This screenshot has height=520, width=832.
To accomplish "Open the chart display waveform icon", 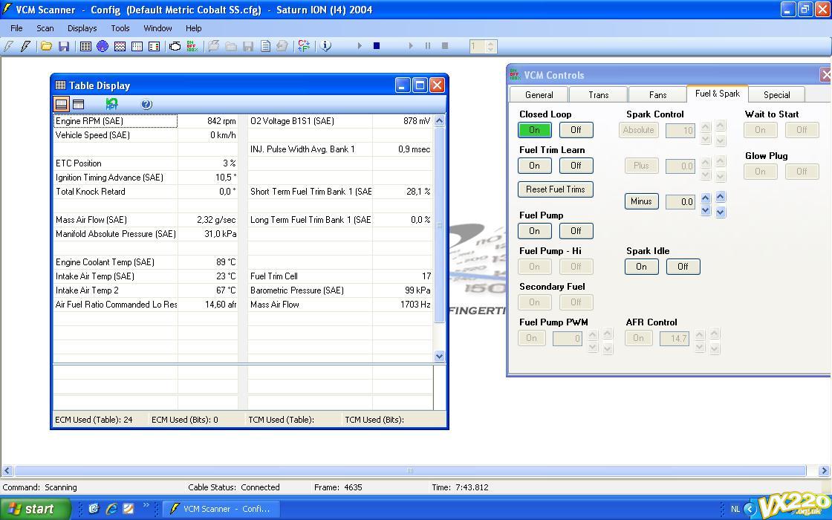I will point(120,46).
